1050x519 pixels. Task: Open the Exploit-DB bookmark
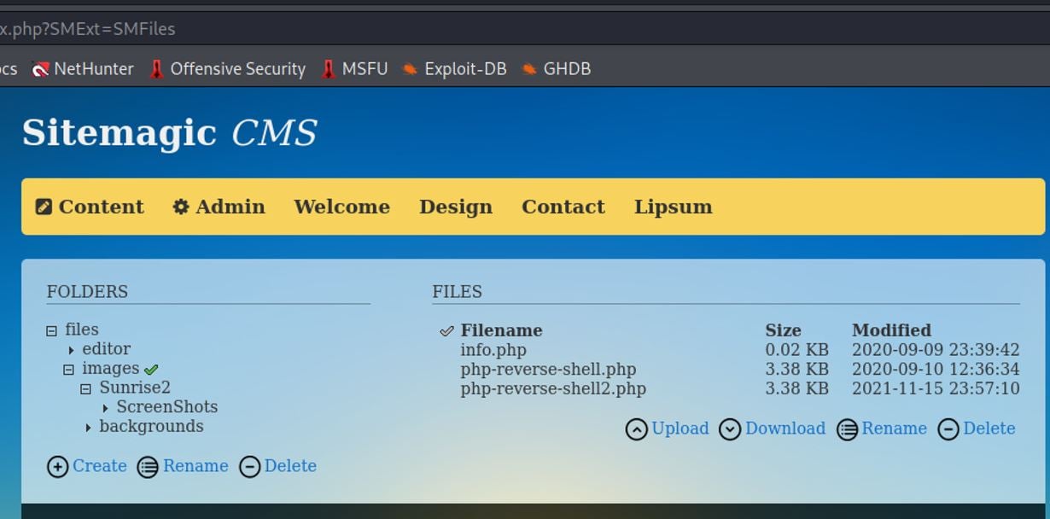(x=454, y=69)
